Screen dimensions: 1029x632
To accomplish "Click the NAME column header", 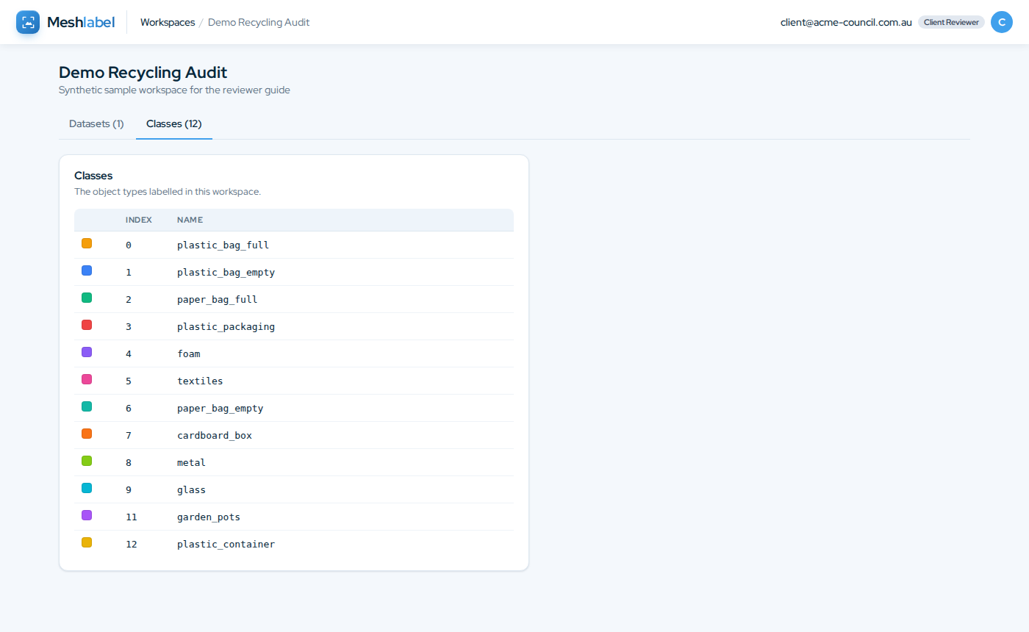I will click(x=190, y=220).
